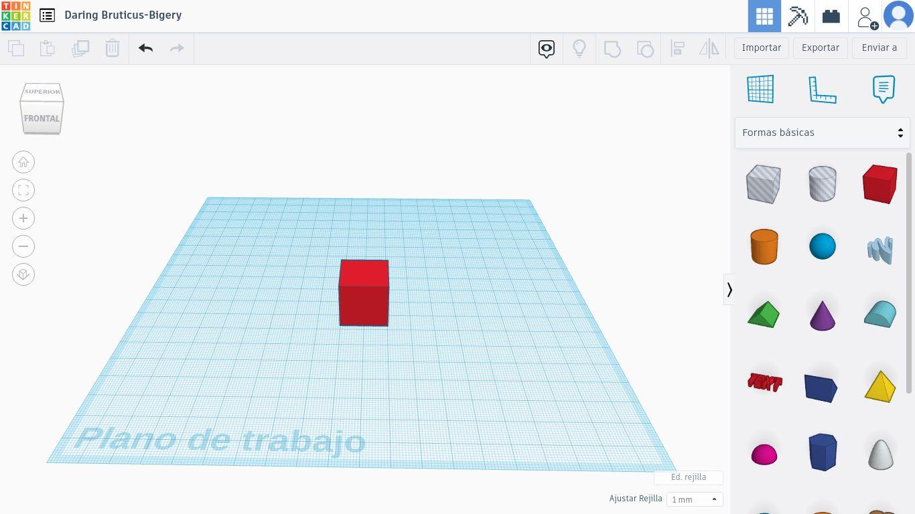The image size is (915, 514).
Task: Click the Copy toolbar icon
Action: click(x=16, y=48)
